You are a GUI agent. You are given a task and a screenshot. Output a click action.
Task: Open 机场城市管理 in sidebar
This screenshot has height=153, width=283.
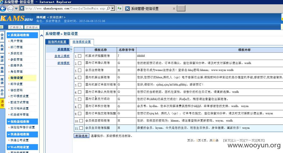pos(19,115)
